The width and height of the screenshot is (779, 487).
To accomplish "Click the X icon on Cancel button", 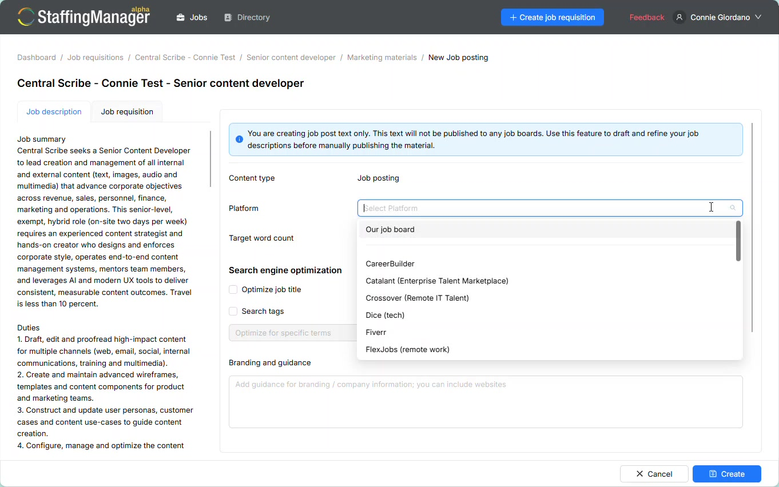I will point(640,474).
